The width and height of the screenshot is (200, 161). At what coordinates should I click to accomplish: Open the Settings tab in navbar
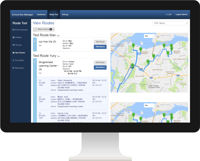coord(65,15)
